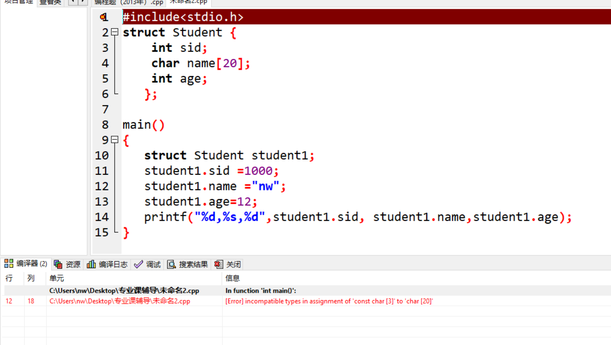Click the error marker on line 1
The width and height of the screenshot is (611, 345).
tap(102, 17)
